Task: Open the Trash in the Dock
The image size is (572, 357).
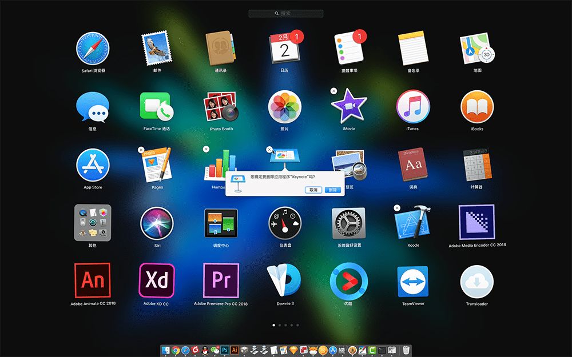Action: pyautogui.click(x=406, y=350)
